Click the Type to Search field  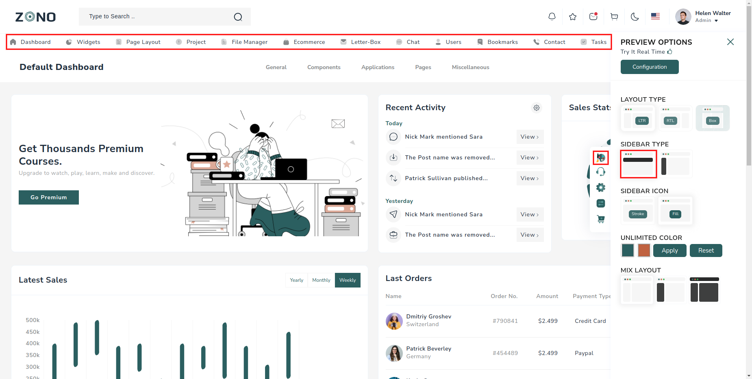(159, 17)
